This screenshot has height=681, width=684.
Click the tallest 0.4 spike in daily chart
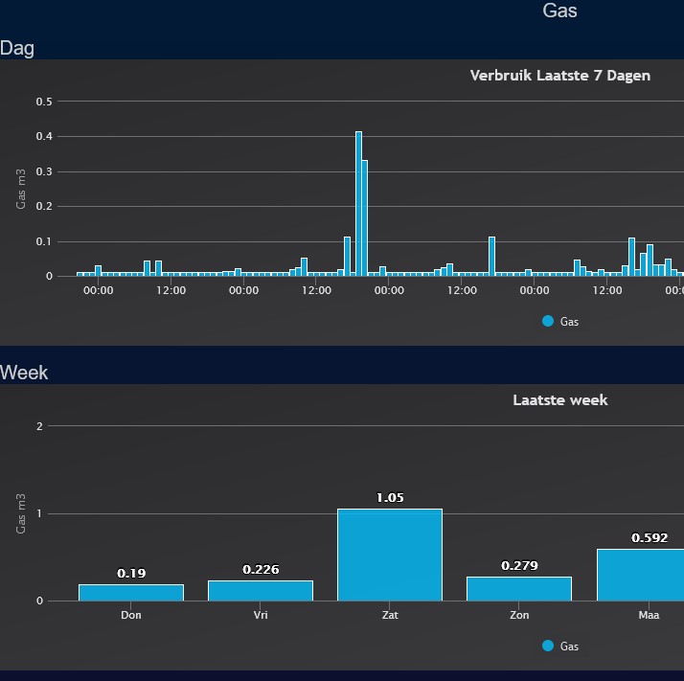click(358, 204)
